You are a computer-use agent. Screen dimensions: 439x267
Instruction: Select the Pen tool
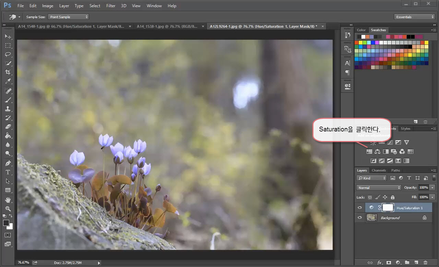[8, 163]
